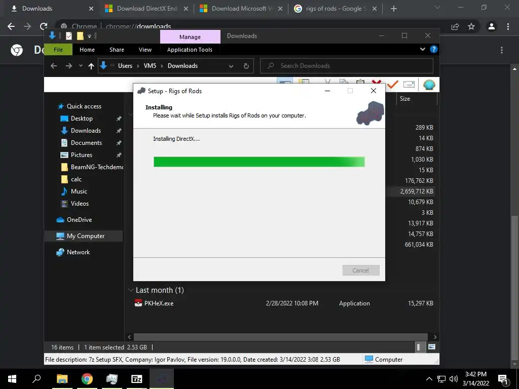
Task: Open the address bar history dropdown
Action: pos(231,66)
